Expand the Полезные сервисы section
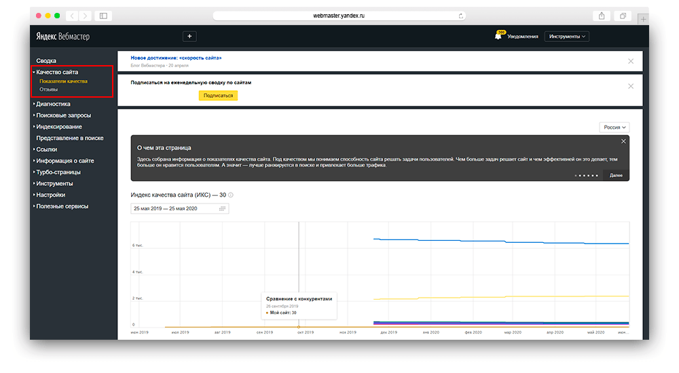The height and width of the screenshot is (373, 679). point(62,206)
